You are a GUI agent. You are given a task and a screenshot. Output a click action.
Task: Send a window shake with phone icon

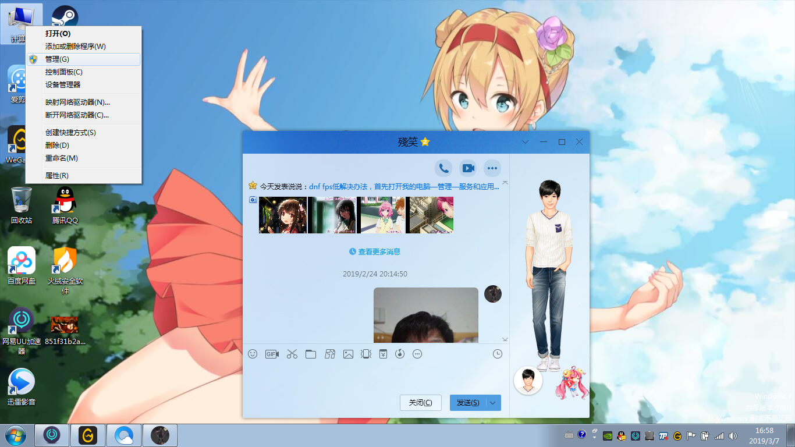(366, 354)
